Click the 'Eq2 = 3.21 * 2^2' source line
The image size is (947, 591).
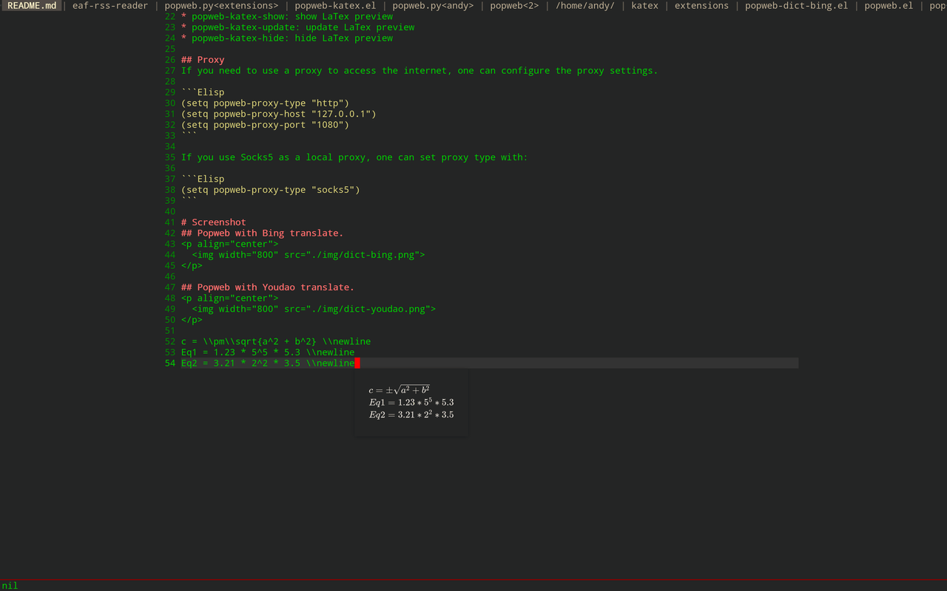coord(268,363)
